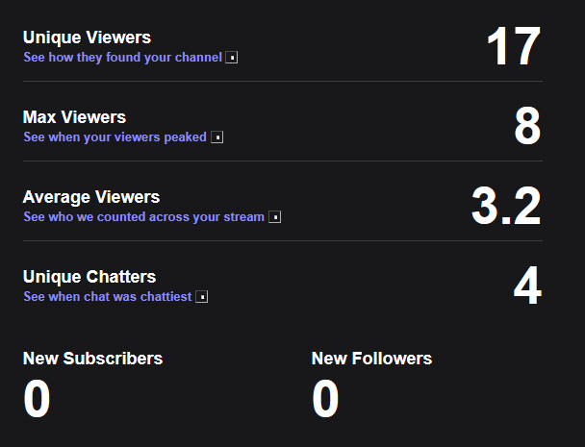Click the Unique Viewers count of 17
The image size is (585, 447).
tap(514, 46)
